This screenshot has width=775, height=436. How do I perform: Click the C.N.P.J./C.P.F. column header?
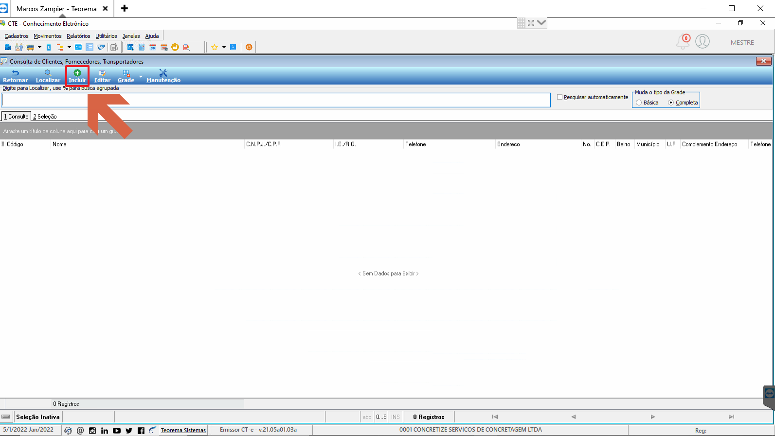289,144
